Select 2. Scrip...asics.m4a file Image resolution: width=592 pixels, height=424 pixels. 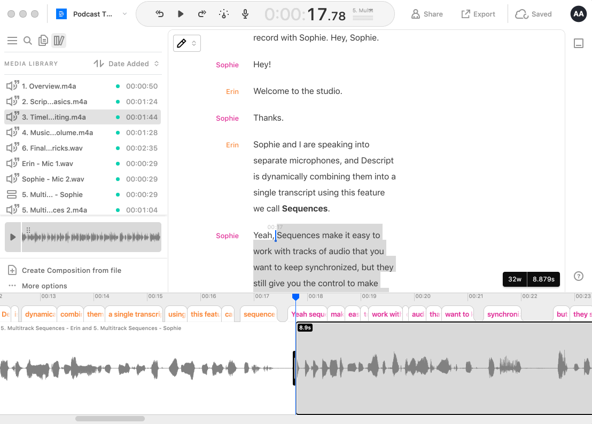82,101
